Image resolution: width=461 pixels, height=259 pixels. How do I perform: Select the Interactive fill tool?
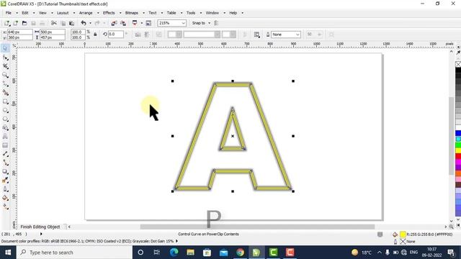coord(5,206)
